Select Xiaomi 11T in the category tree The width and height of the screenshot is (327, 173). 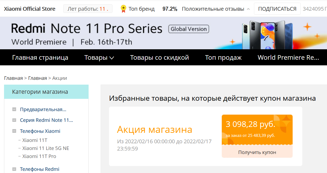[35, 140]
